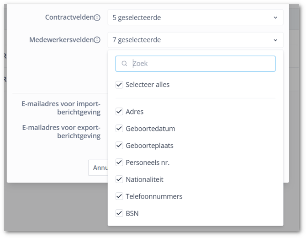
Task: Open the Contractvelden dropdown
Action: click(x=195, y=18)
